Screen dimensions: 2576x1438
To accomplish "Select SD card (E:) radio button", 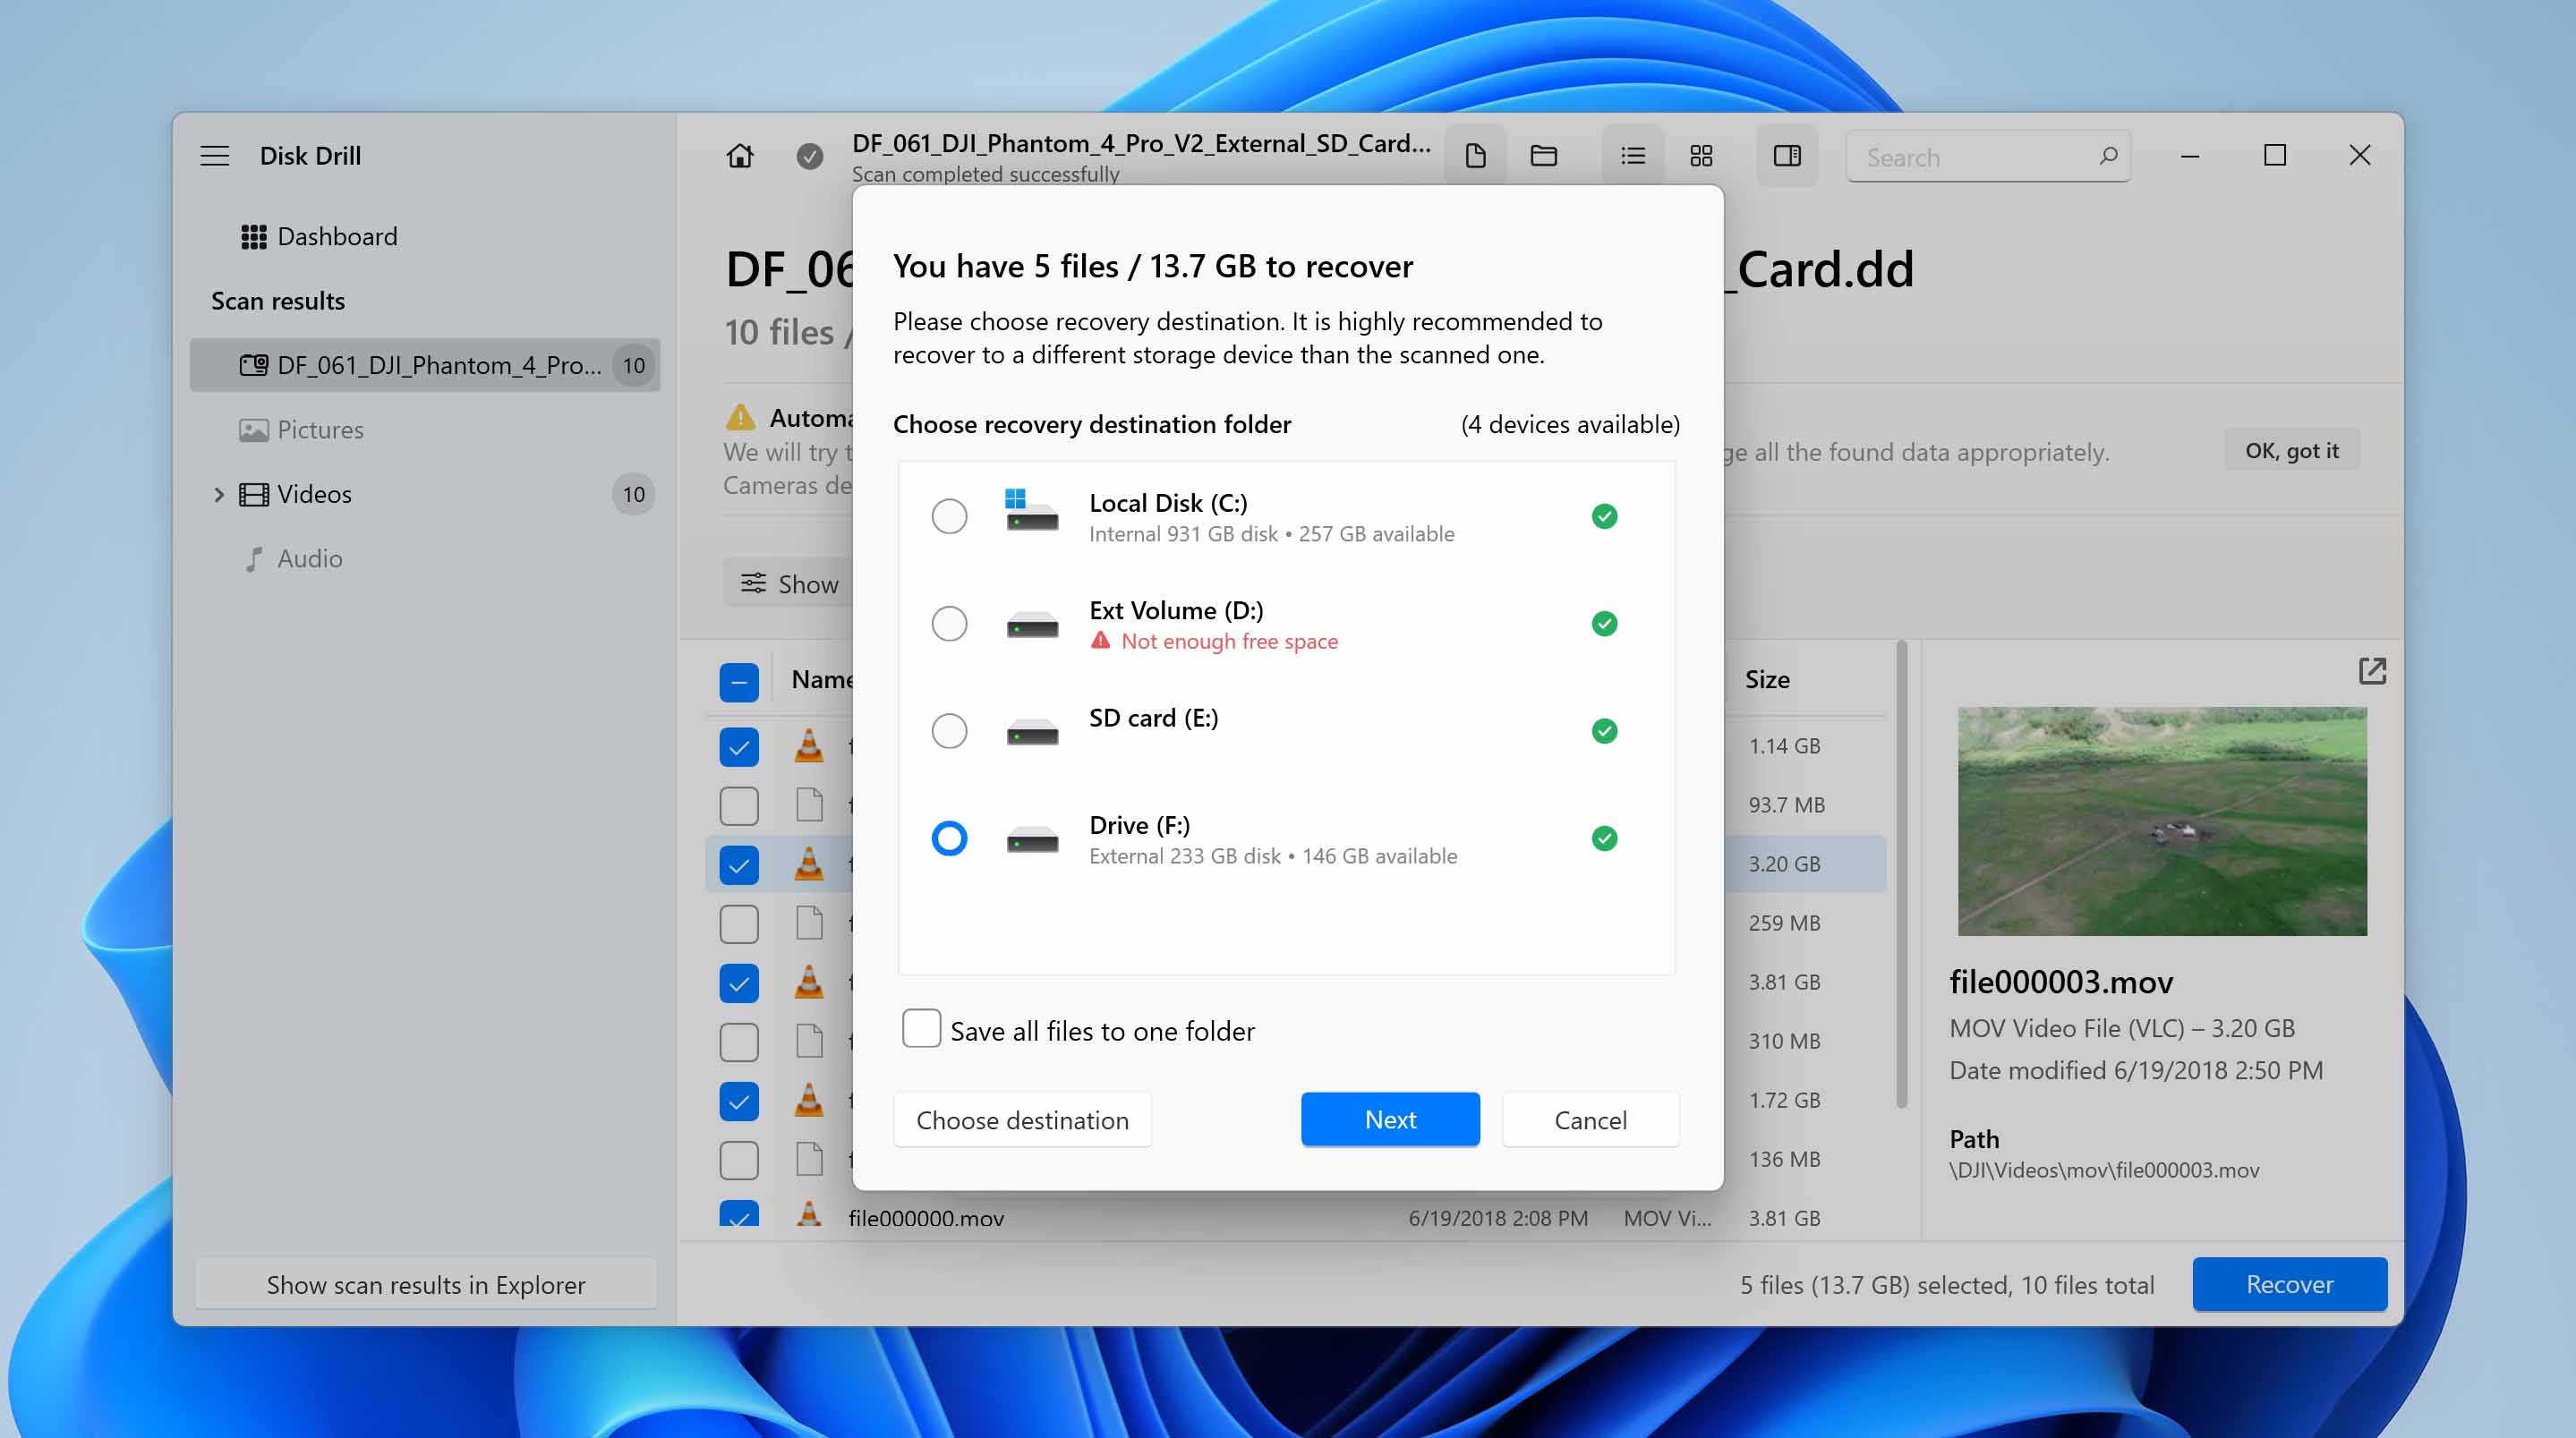I will point(949,732).
